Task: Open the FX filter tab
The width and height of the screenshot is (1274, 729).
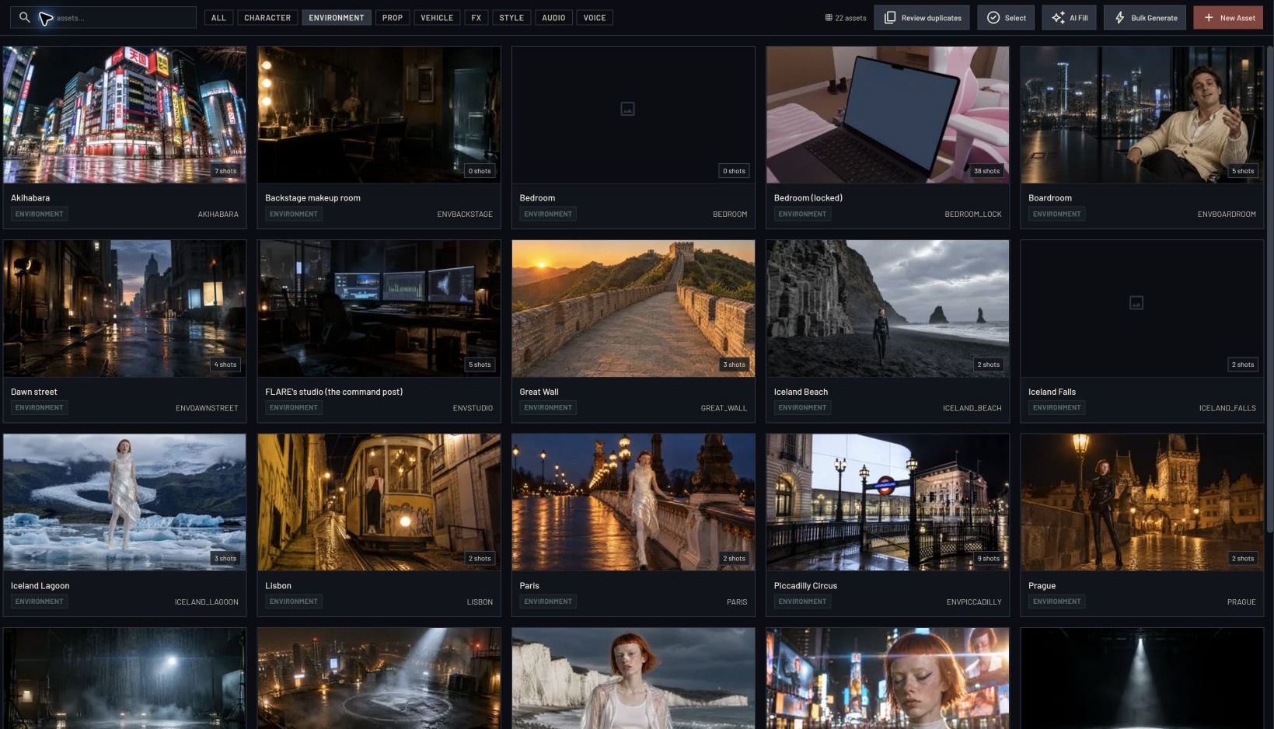Action: click(x=476, y=17)
